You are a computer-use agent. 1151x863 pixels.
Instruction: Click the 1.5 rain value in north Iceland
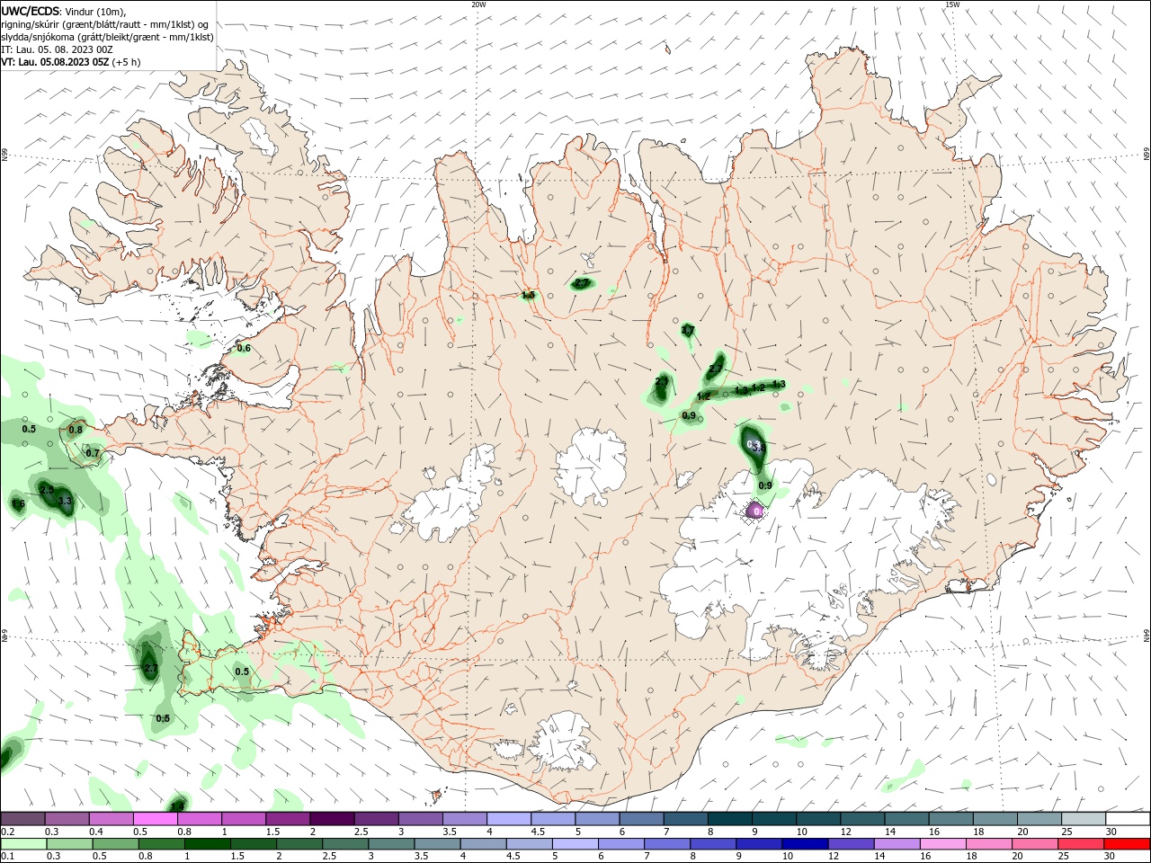[x=529, y=295]
